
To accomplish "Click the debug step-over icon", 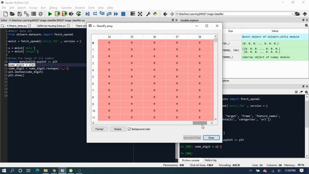I will point(95,14).
